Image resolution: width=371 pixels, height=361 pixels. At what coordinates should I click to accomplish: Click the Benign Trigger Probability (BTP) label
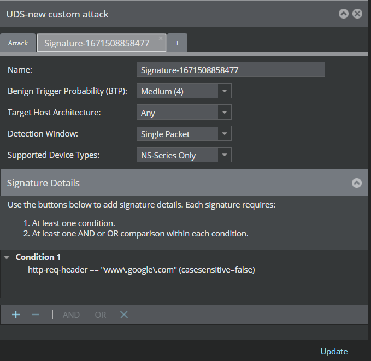pos(67,91)
